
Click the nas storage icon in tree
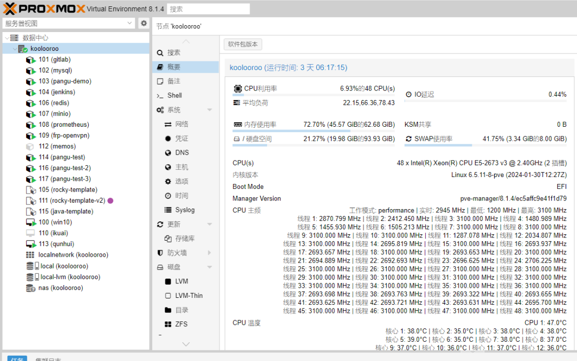tap(30, 288)
